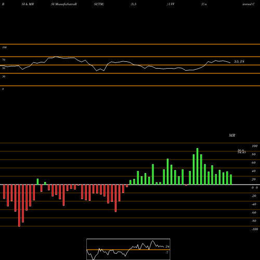Click the 40 label on the MR axis
This screenshot has width=260, height=260.
point(254,171)
